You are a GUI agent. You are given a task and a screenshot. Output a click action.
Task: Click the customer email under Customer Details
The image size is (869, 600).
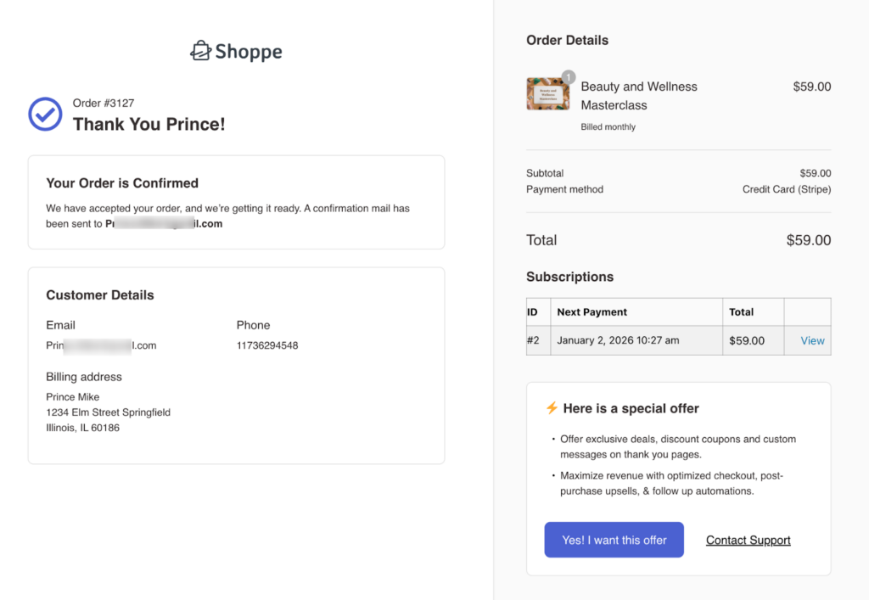[101, 345]
